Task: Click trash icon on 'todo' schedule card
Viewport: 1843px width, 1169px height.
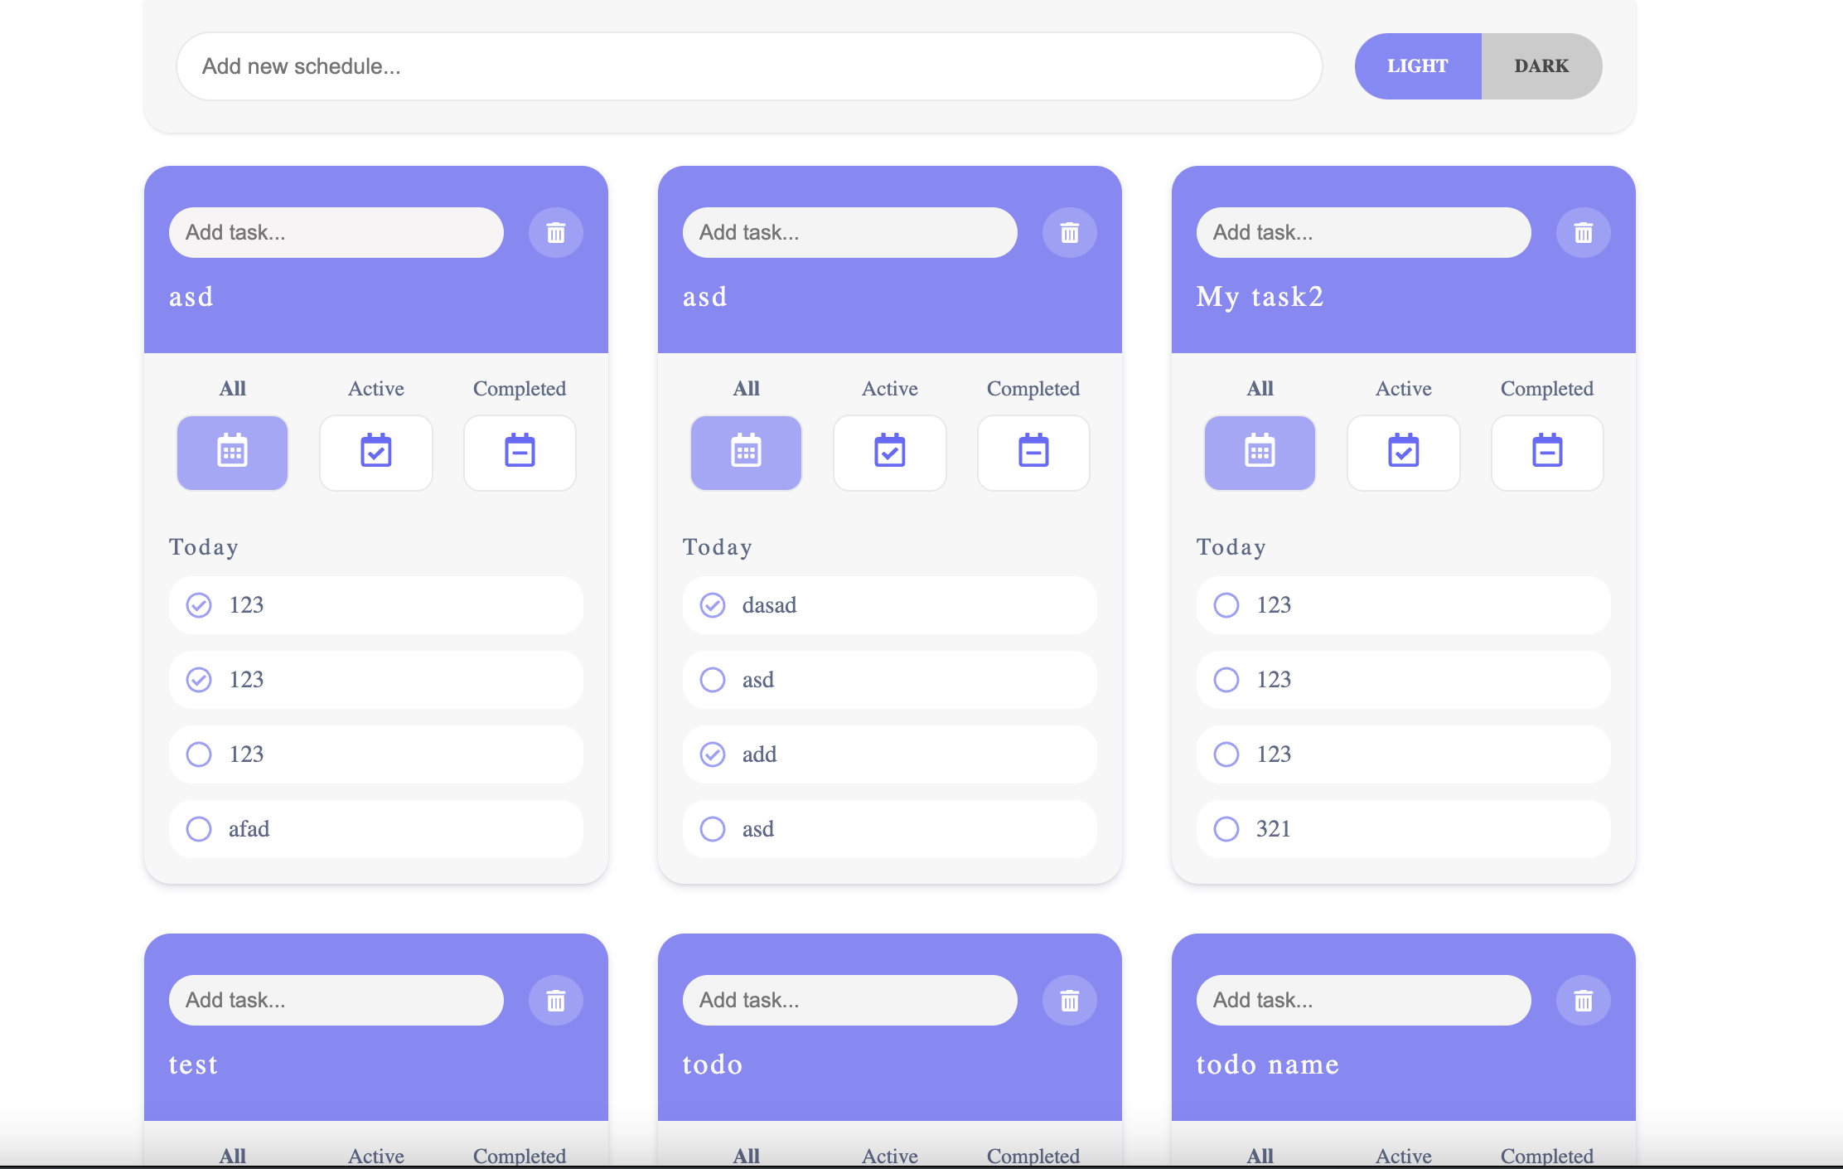Action: (x=1069, y=1001)
